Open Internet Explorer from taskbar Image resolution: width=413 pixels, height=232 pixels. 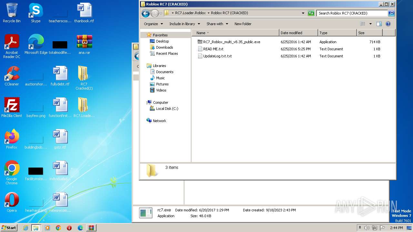point(25,228)
